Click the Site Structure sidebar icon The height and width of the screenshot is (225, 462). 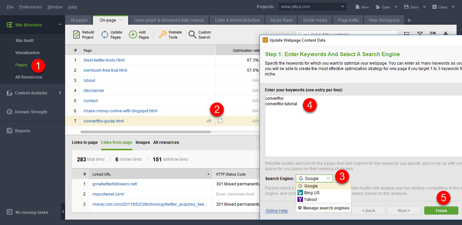[x=9, y=25]
